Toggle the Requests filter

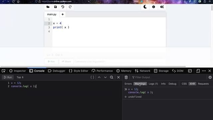pos(203,84)
